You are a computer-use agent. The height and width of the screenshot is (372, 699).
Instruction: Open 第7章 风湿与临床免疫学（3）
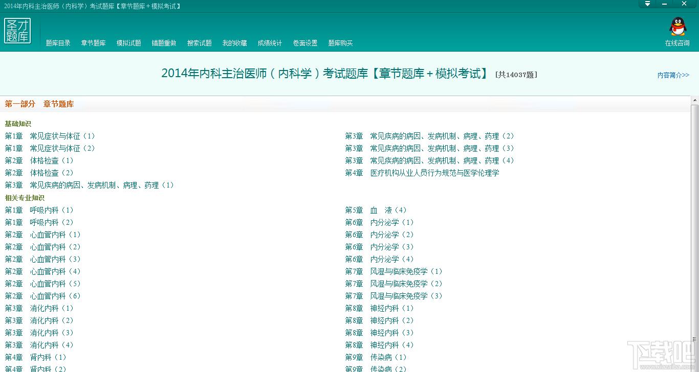click(394, 296)
